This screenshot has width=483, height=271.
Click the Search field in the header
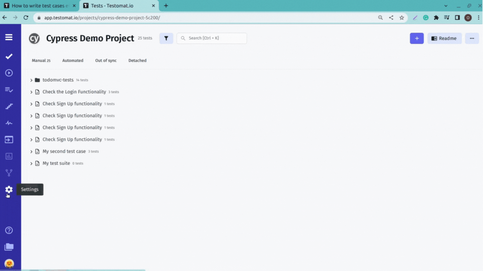click(x=211, y=38)
